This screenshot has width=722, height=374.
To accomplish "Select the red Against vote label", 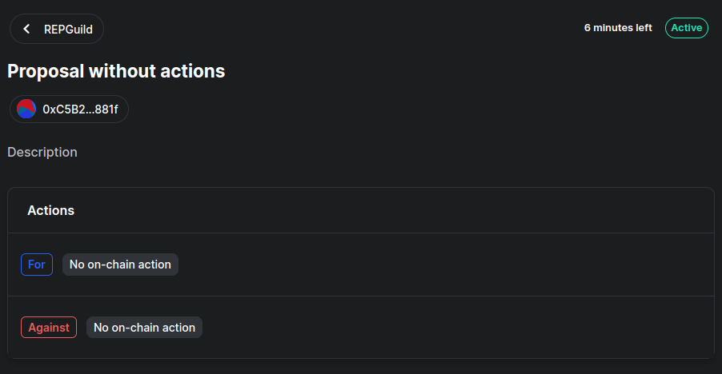I will 49,328.
